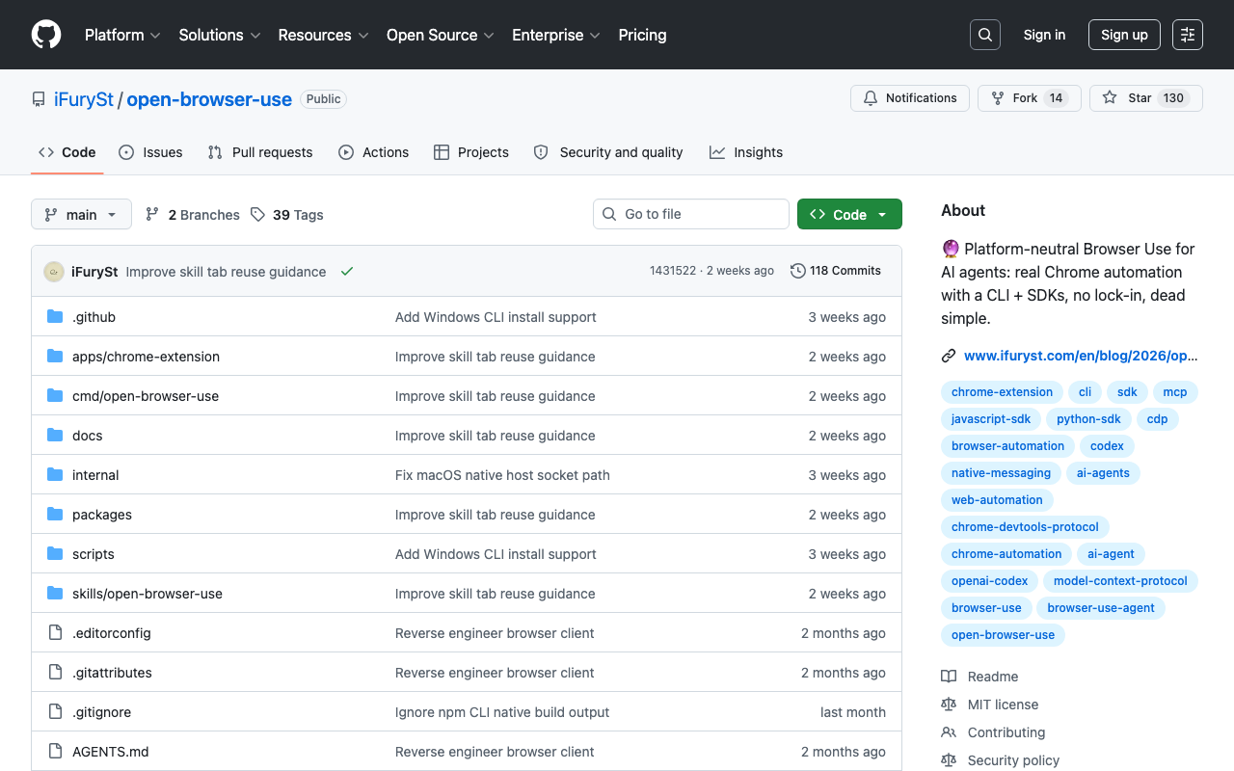Click the MIT license scale icon

(949, 705)
